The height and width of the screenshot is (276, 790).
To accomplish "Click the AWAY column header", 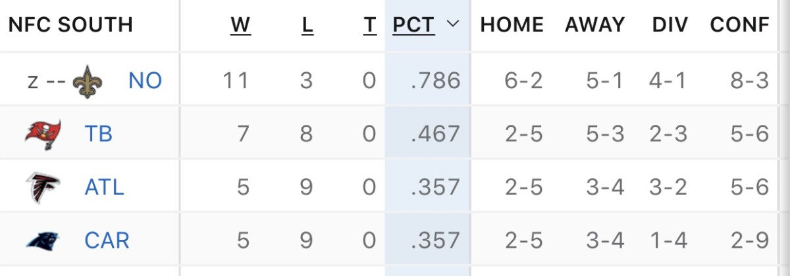I will click(594, 25).
